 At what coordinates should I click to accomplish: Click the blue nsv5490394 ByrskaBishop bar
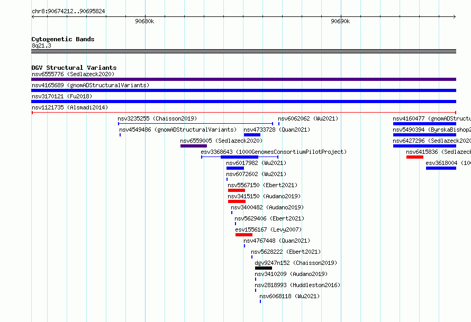click(x=424, y=135)
